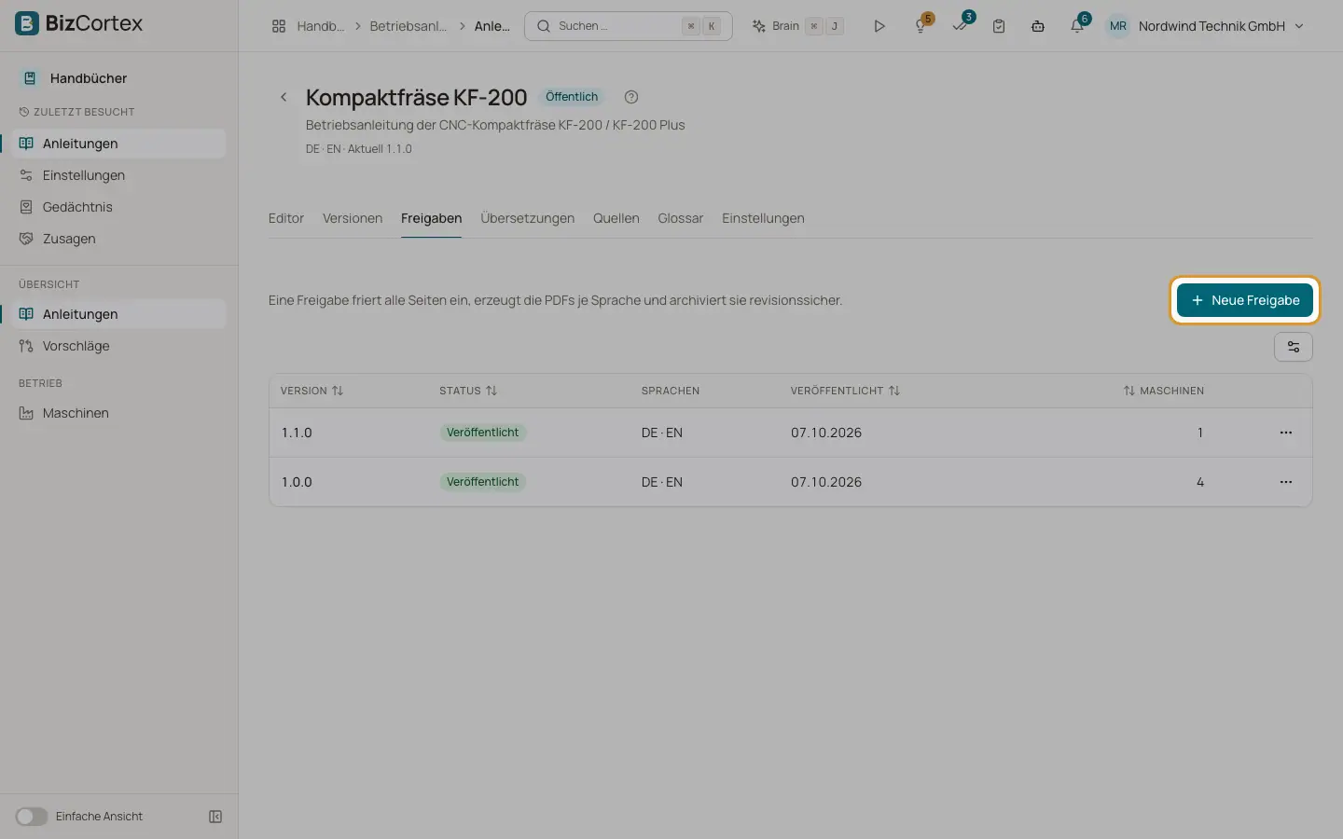Viewport: 1343px width, 839px height.
Task: Go to Betriebsanl... breadcrumb
Action: click(x=408, y=26)
